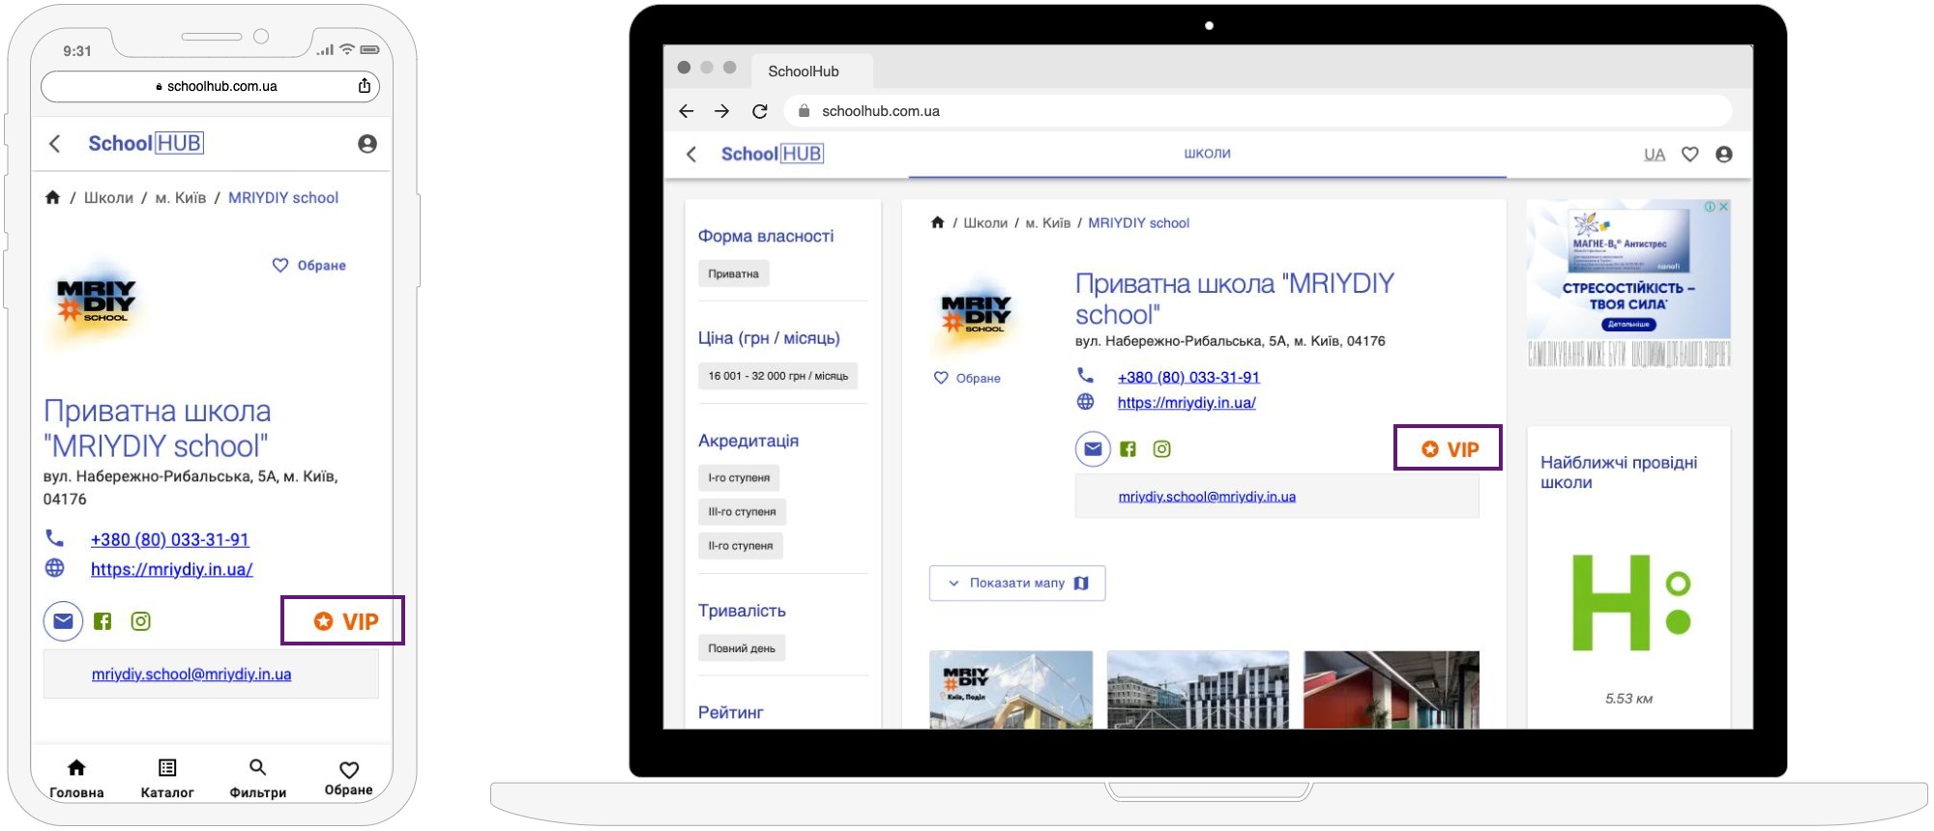Viewport: 1934px width, 831px height.
Task: Reload the page in the laptop browser
Action: click(x=760, y=111)
